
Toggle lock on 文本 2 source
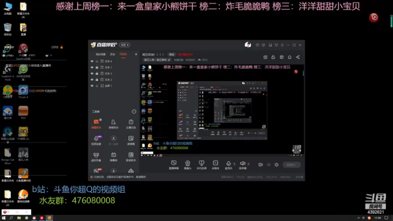coord(97,80)
